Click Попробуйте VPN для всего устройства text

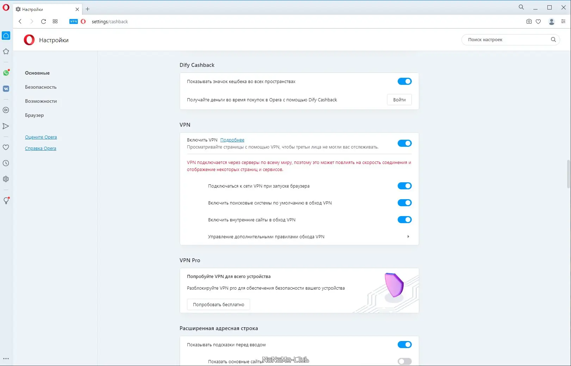tap(229, 277)
